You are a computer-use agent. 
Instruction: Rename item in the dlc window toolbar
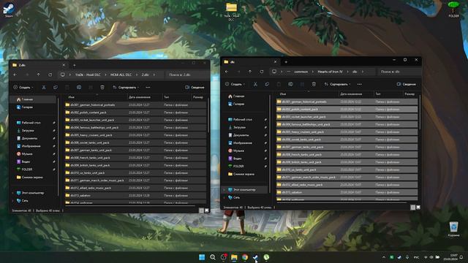(290, 85)
